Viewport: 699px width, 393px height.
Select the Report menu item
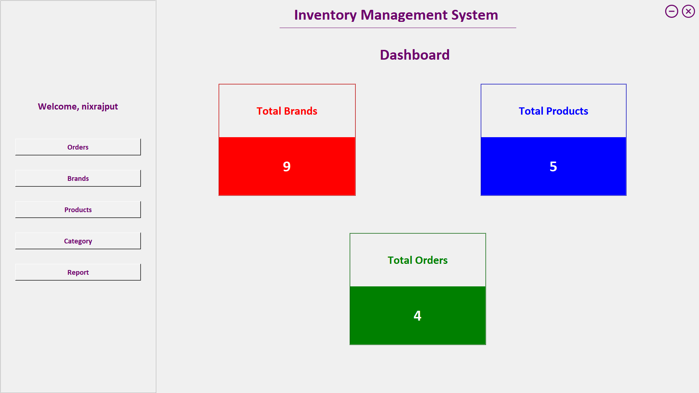pos(78,271)
